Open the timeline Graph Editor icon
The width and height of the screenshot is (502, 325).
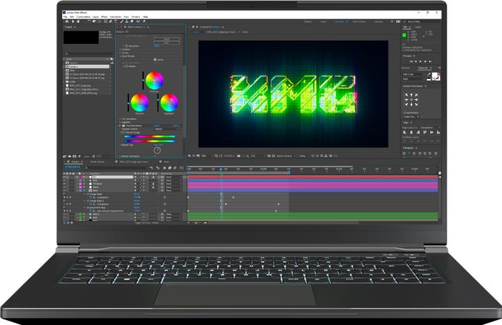(x=181, y=168)
